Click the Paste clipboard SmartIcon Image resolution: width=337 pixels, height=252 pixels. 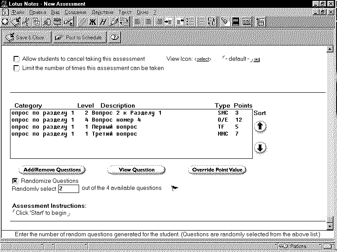click(47, 22)
